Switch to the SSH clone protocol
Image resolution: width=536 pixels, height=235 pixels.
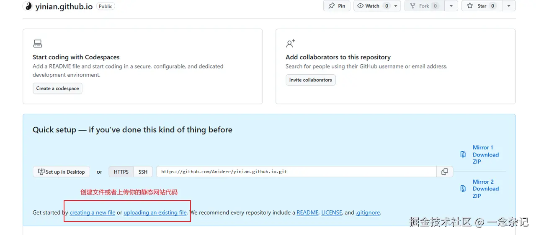tap(143, 172)
